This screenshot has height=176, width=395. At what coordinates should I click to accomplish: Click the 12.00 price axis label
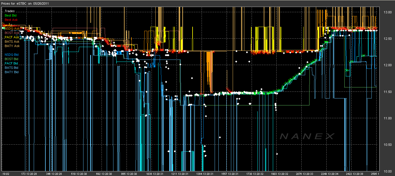click(x=387, y=65)
